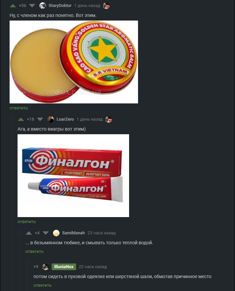Enlarge the Finalgon cream image

pos(73,176)
